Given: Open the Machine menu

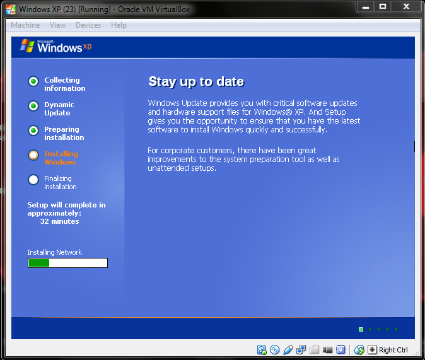Looking at the screenshot, I should click(x=25, y=25).
